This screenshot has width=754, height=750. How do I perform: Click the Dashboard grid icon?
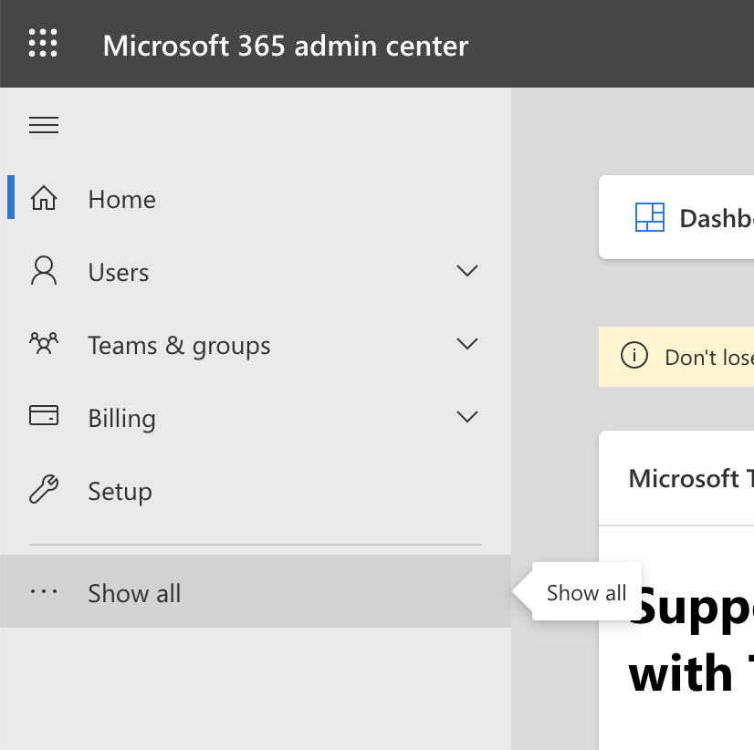tap(650, 217)
